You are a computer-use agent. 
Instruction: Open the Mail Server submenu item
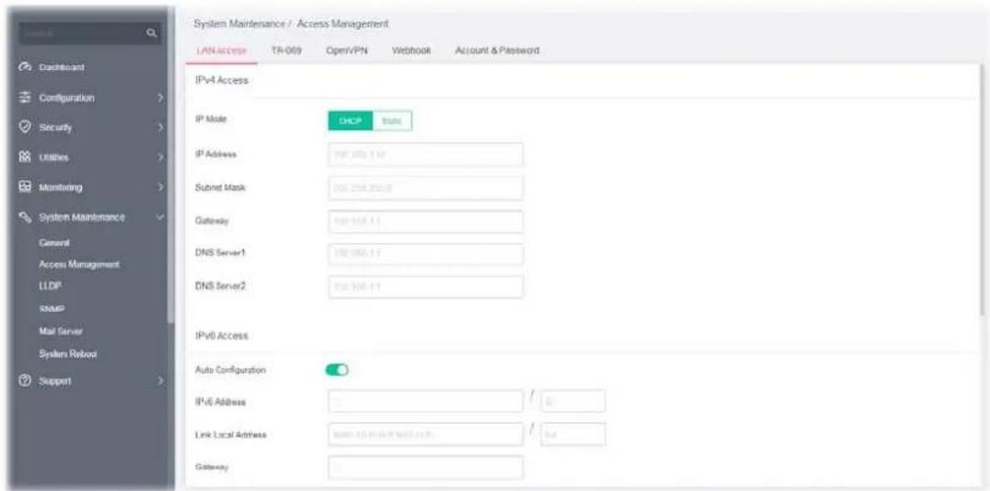click(61, 331)
